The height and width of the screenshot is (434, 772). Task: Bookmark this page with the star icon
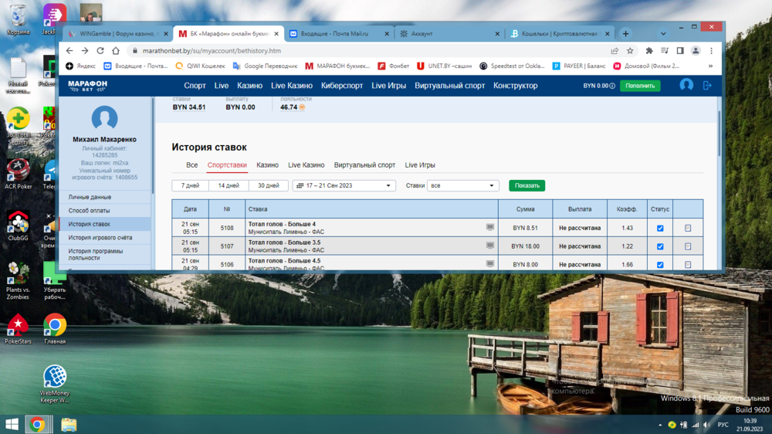coord(630,51)
